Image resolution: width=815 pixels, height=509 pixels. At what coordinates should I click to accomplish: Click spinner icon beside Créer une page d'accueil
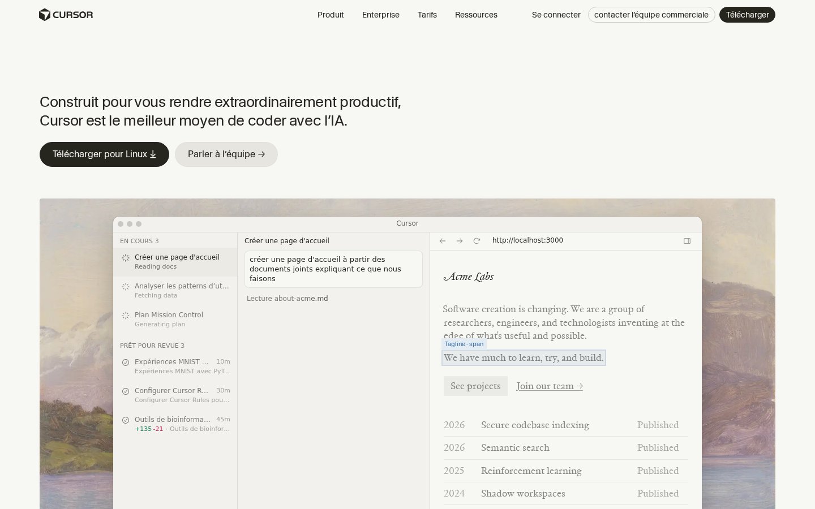[126, 258]
